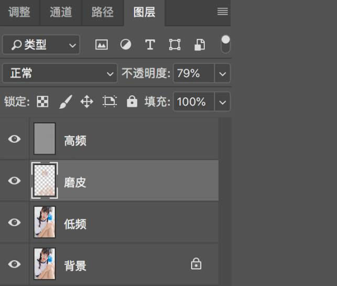Switch to the 通道 tab

point(60,12)
